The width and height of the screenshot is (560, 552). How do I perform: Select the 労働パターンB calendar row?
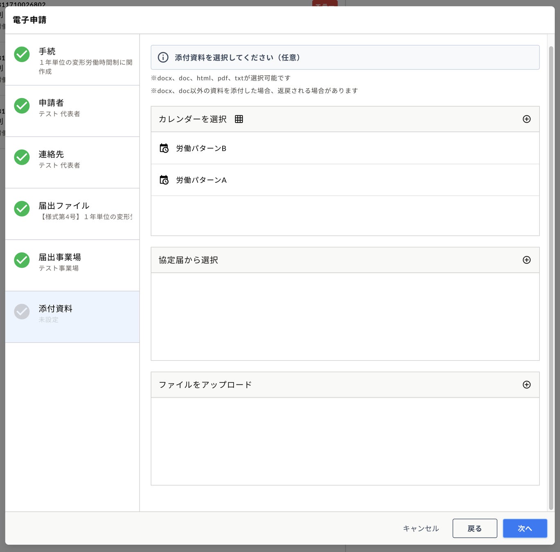345,148
